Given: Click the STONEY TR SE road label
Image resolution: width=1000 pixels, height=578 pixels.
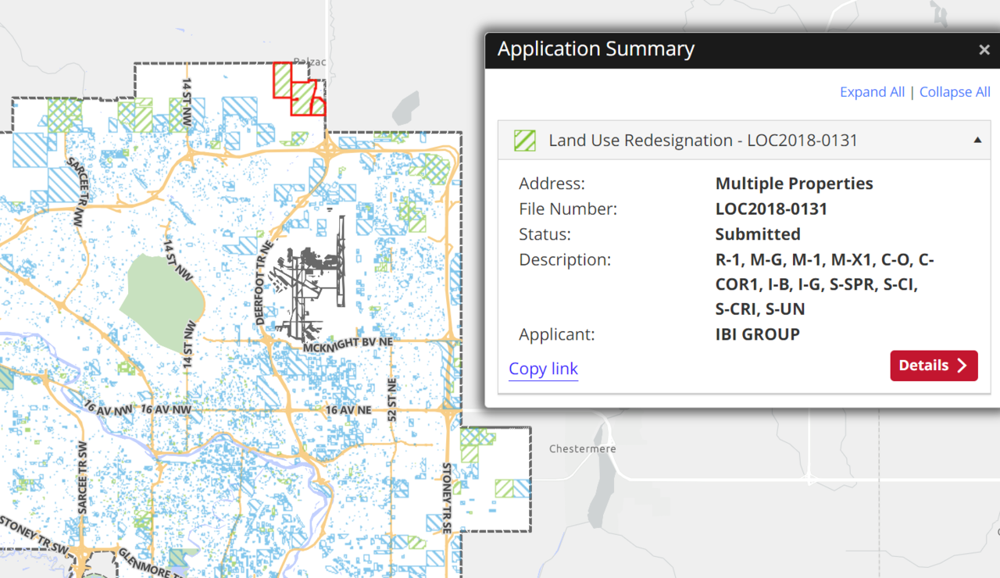Looking at the screenshot, I should 448,489.
